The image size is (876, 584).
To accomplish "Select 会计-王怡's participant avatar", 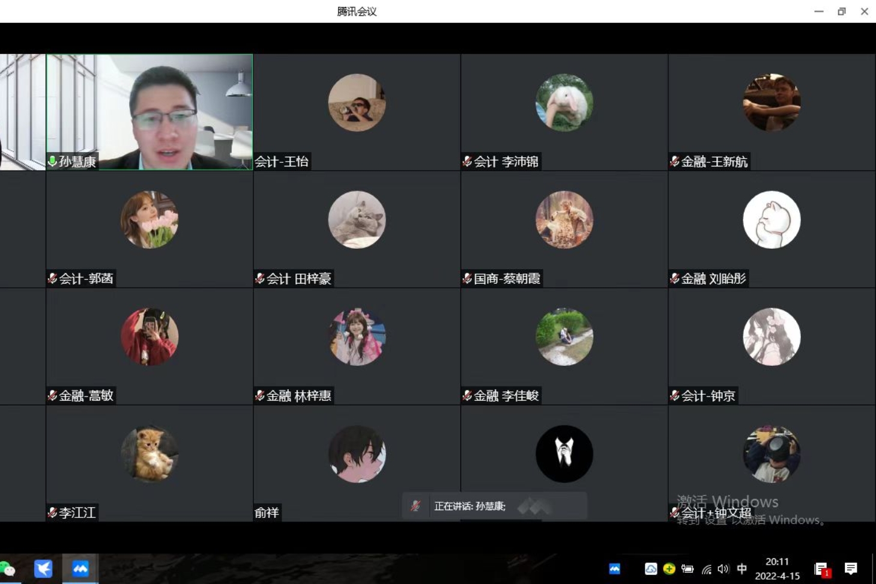I will [x=357, y=103].
